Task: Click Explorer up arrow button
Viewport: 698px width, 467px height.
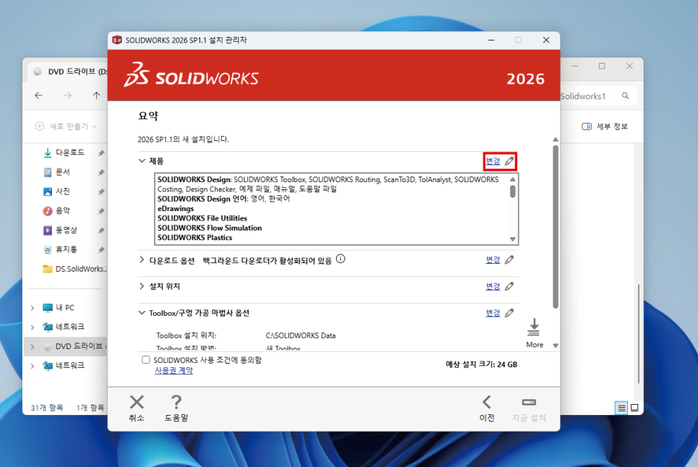Action: [96, 95]
